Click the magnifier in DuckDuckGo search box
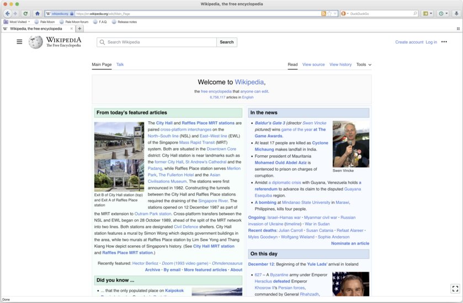 point(415,13)
